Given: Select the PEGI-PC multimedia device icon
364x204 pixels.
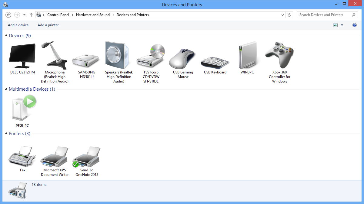Looking at the screenshot, I should point(24,108).
